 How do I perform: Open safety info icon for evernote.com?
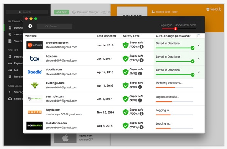click(x=140, y=101)
